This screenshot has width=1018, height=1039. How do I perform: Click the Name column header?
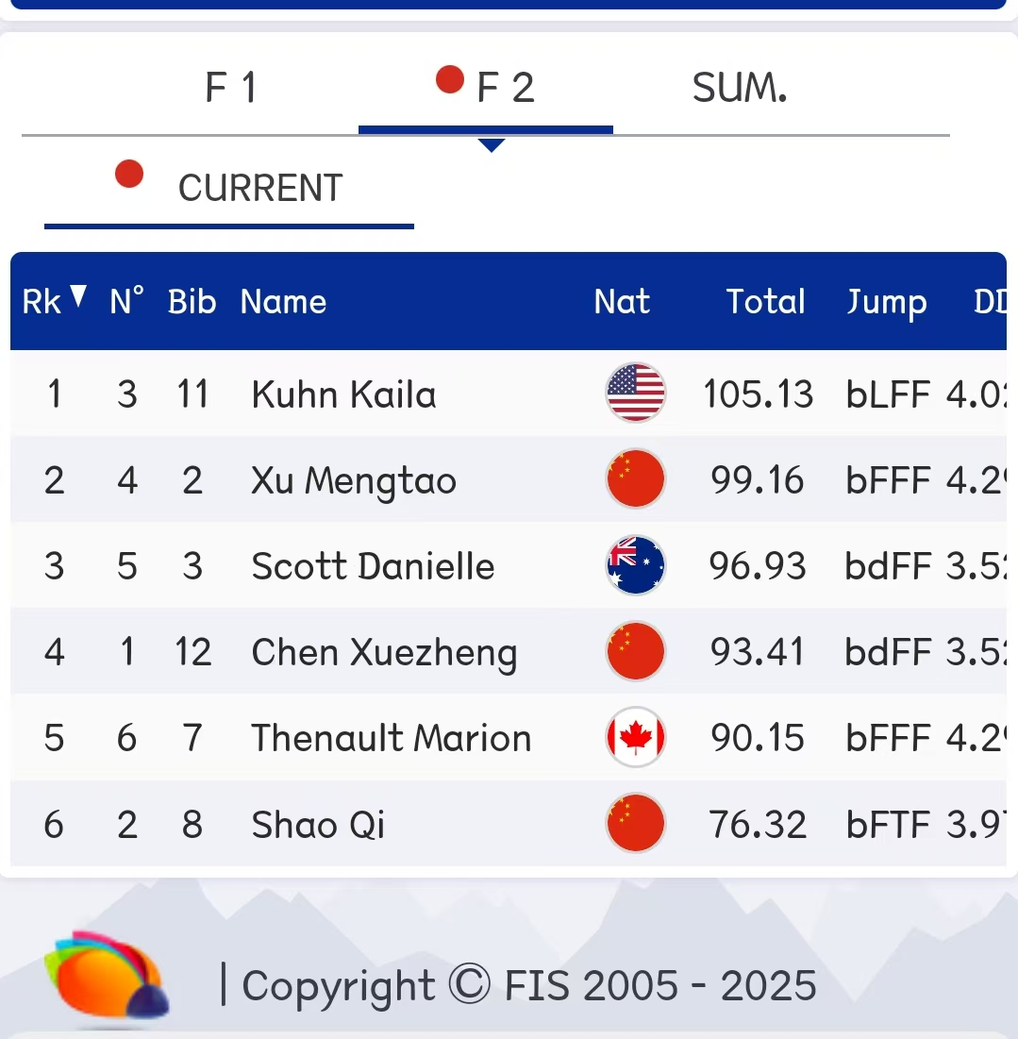tap(283, 302)
